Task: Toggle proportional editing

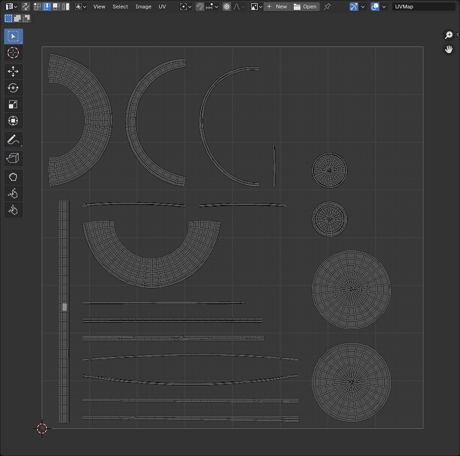Action: (226, 7)
